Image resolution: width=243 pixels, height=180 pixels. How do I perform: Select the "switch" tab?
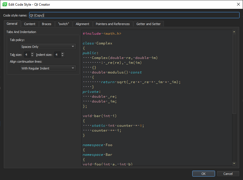click(x=63, y=24)
